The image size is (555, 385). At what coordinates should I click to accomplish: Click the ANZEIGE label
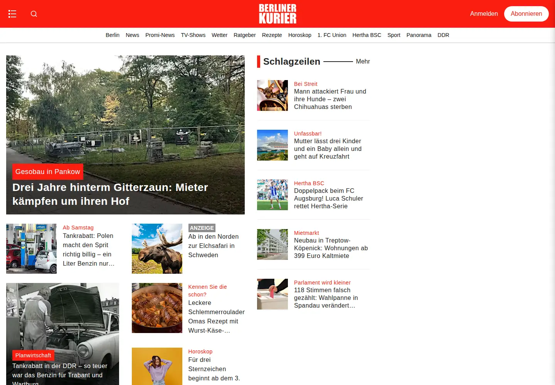click(202, 228)
